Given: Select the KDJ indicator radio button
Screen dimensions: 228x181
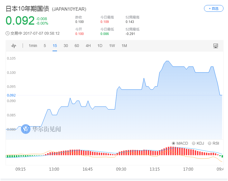Looking at the screenshot, I should pos(193,143).
